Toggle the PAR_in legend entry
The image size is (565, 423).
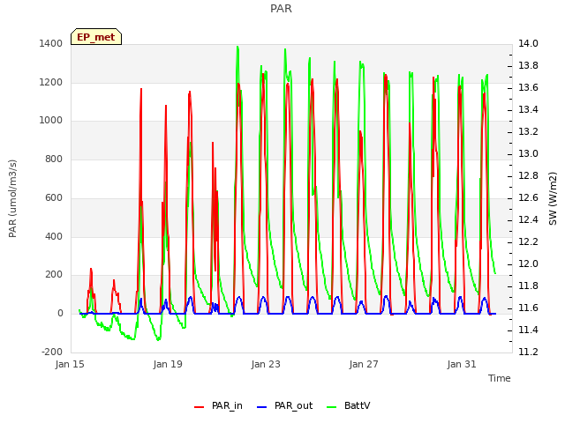tap(218, 405)
